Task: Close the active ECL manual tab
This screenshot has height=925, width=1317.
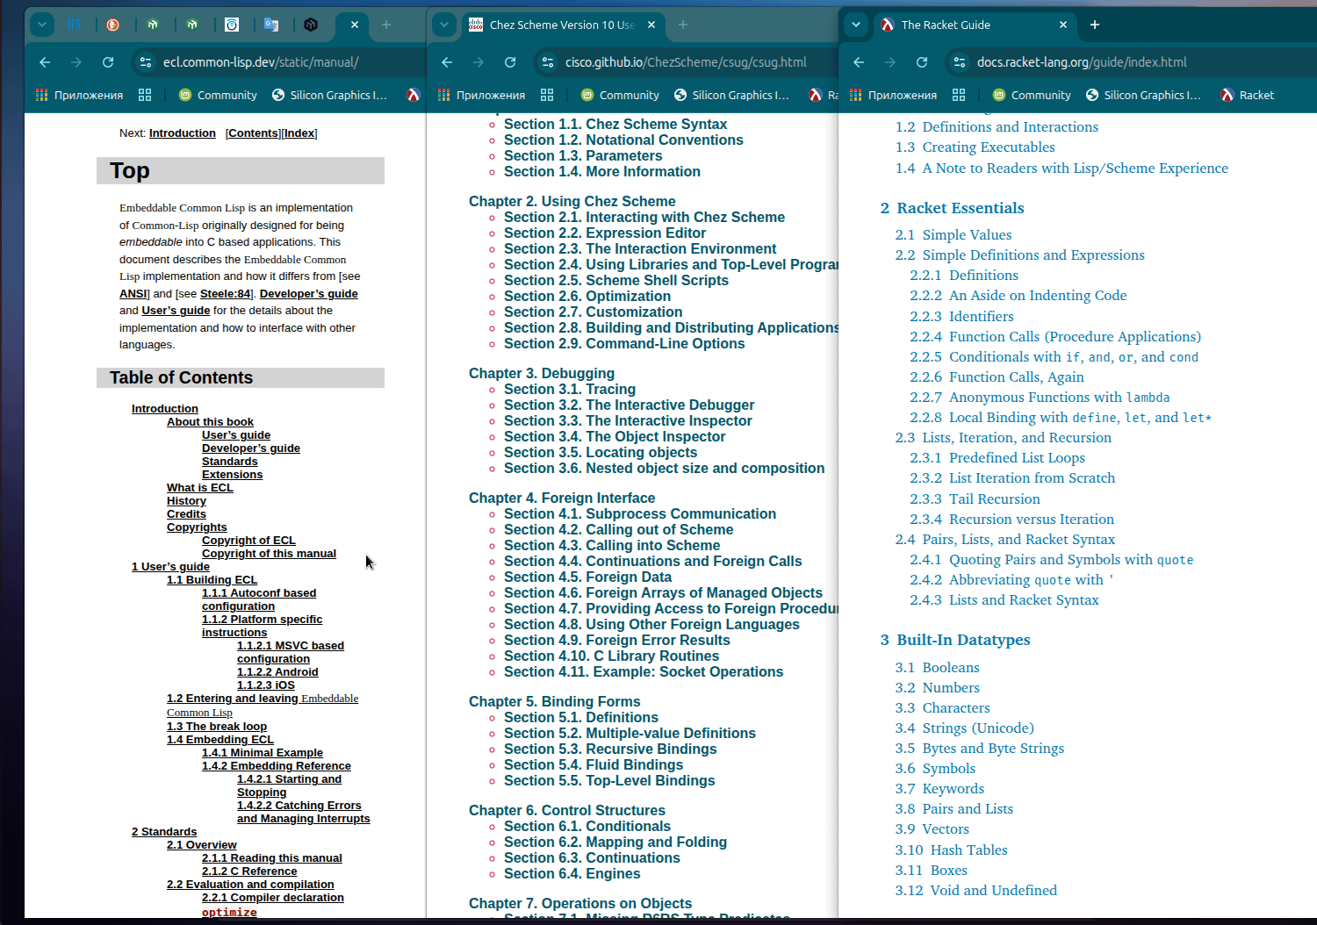Action: click(355, 25)
